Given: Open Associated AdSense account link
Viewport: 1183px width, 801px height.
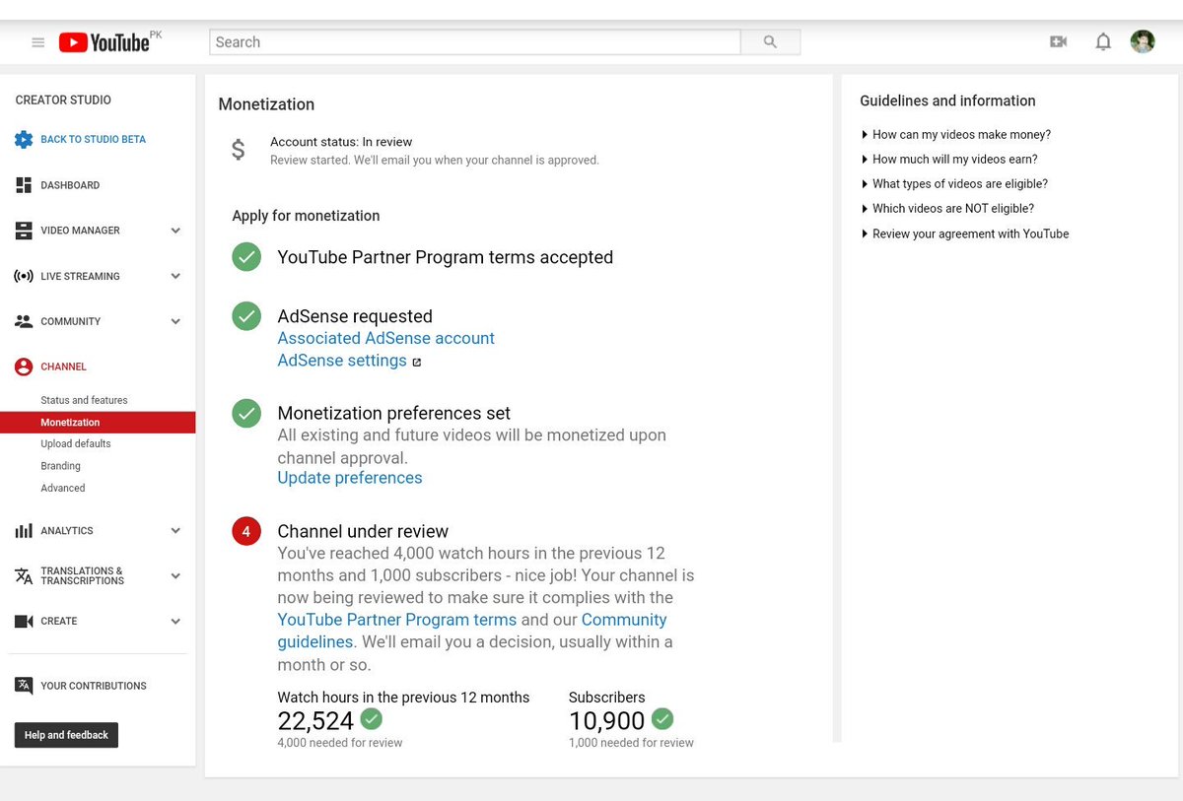Looking at the screenshot, I should click(x=386, y=338).
